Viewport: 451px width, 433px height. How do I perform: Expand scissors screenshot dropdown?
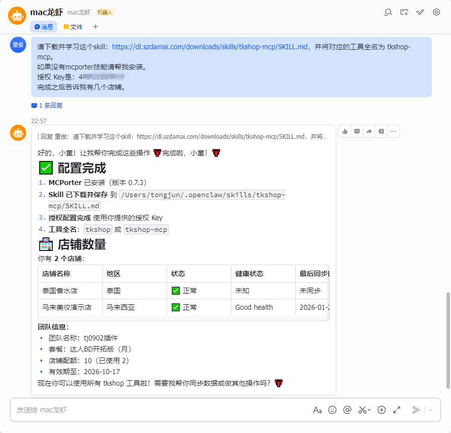click(x=370, y=410)
